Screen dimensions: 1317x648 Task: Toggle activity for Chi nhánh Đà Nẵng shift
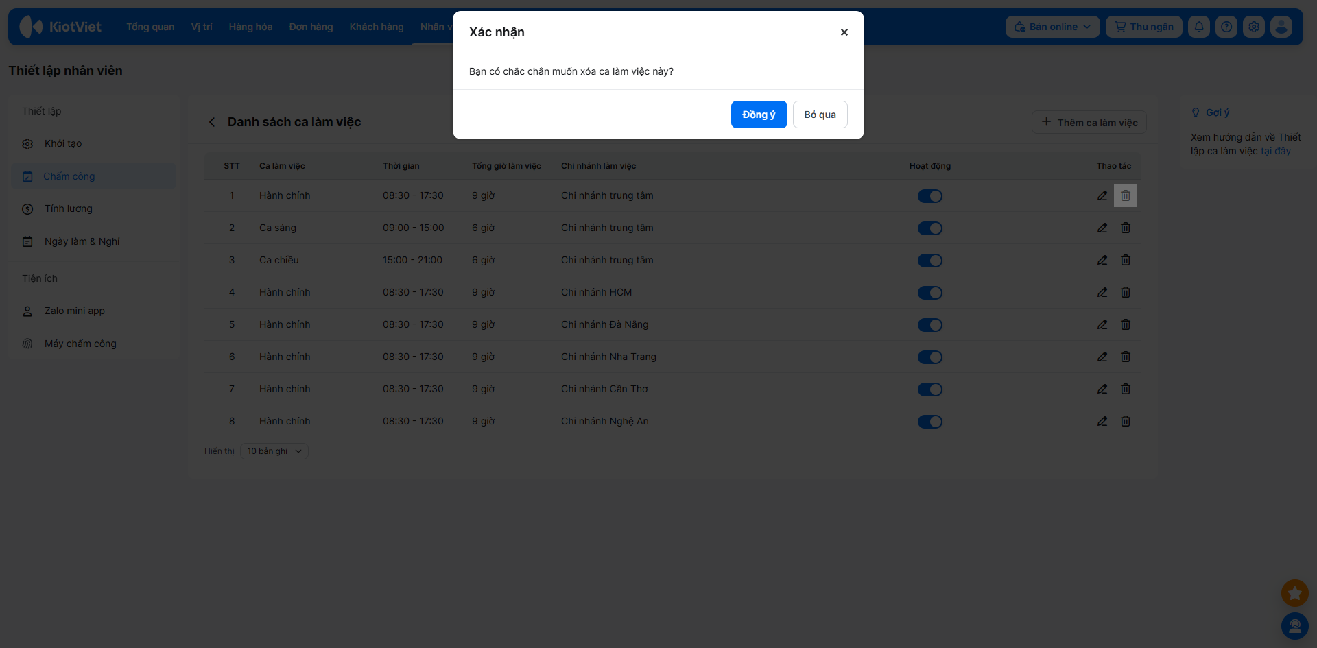pyautogui.click(x=930, y=325)
